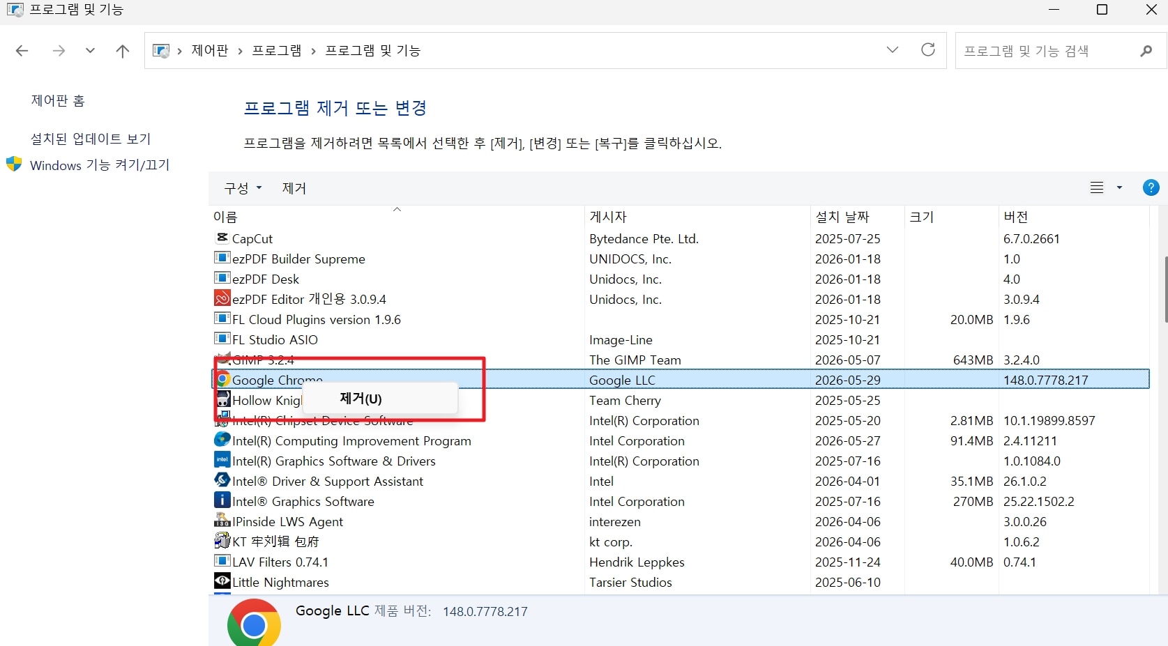This screenshot has height=646, width=1168.
Task: Click the Google Chrome list icon
Action: [x=223, y=380]
